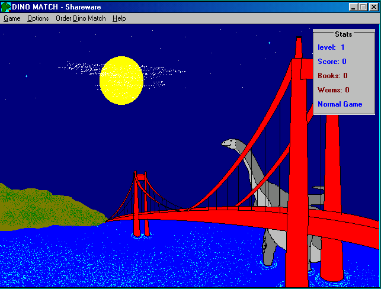Click the 'level: 1' stat text
This screenshot has width=381, height=289.
(x=331, y=47)
